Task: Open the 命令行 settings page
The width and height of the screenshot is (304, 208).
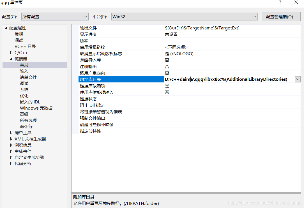Action: tap(26, 126)
